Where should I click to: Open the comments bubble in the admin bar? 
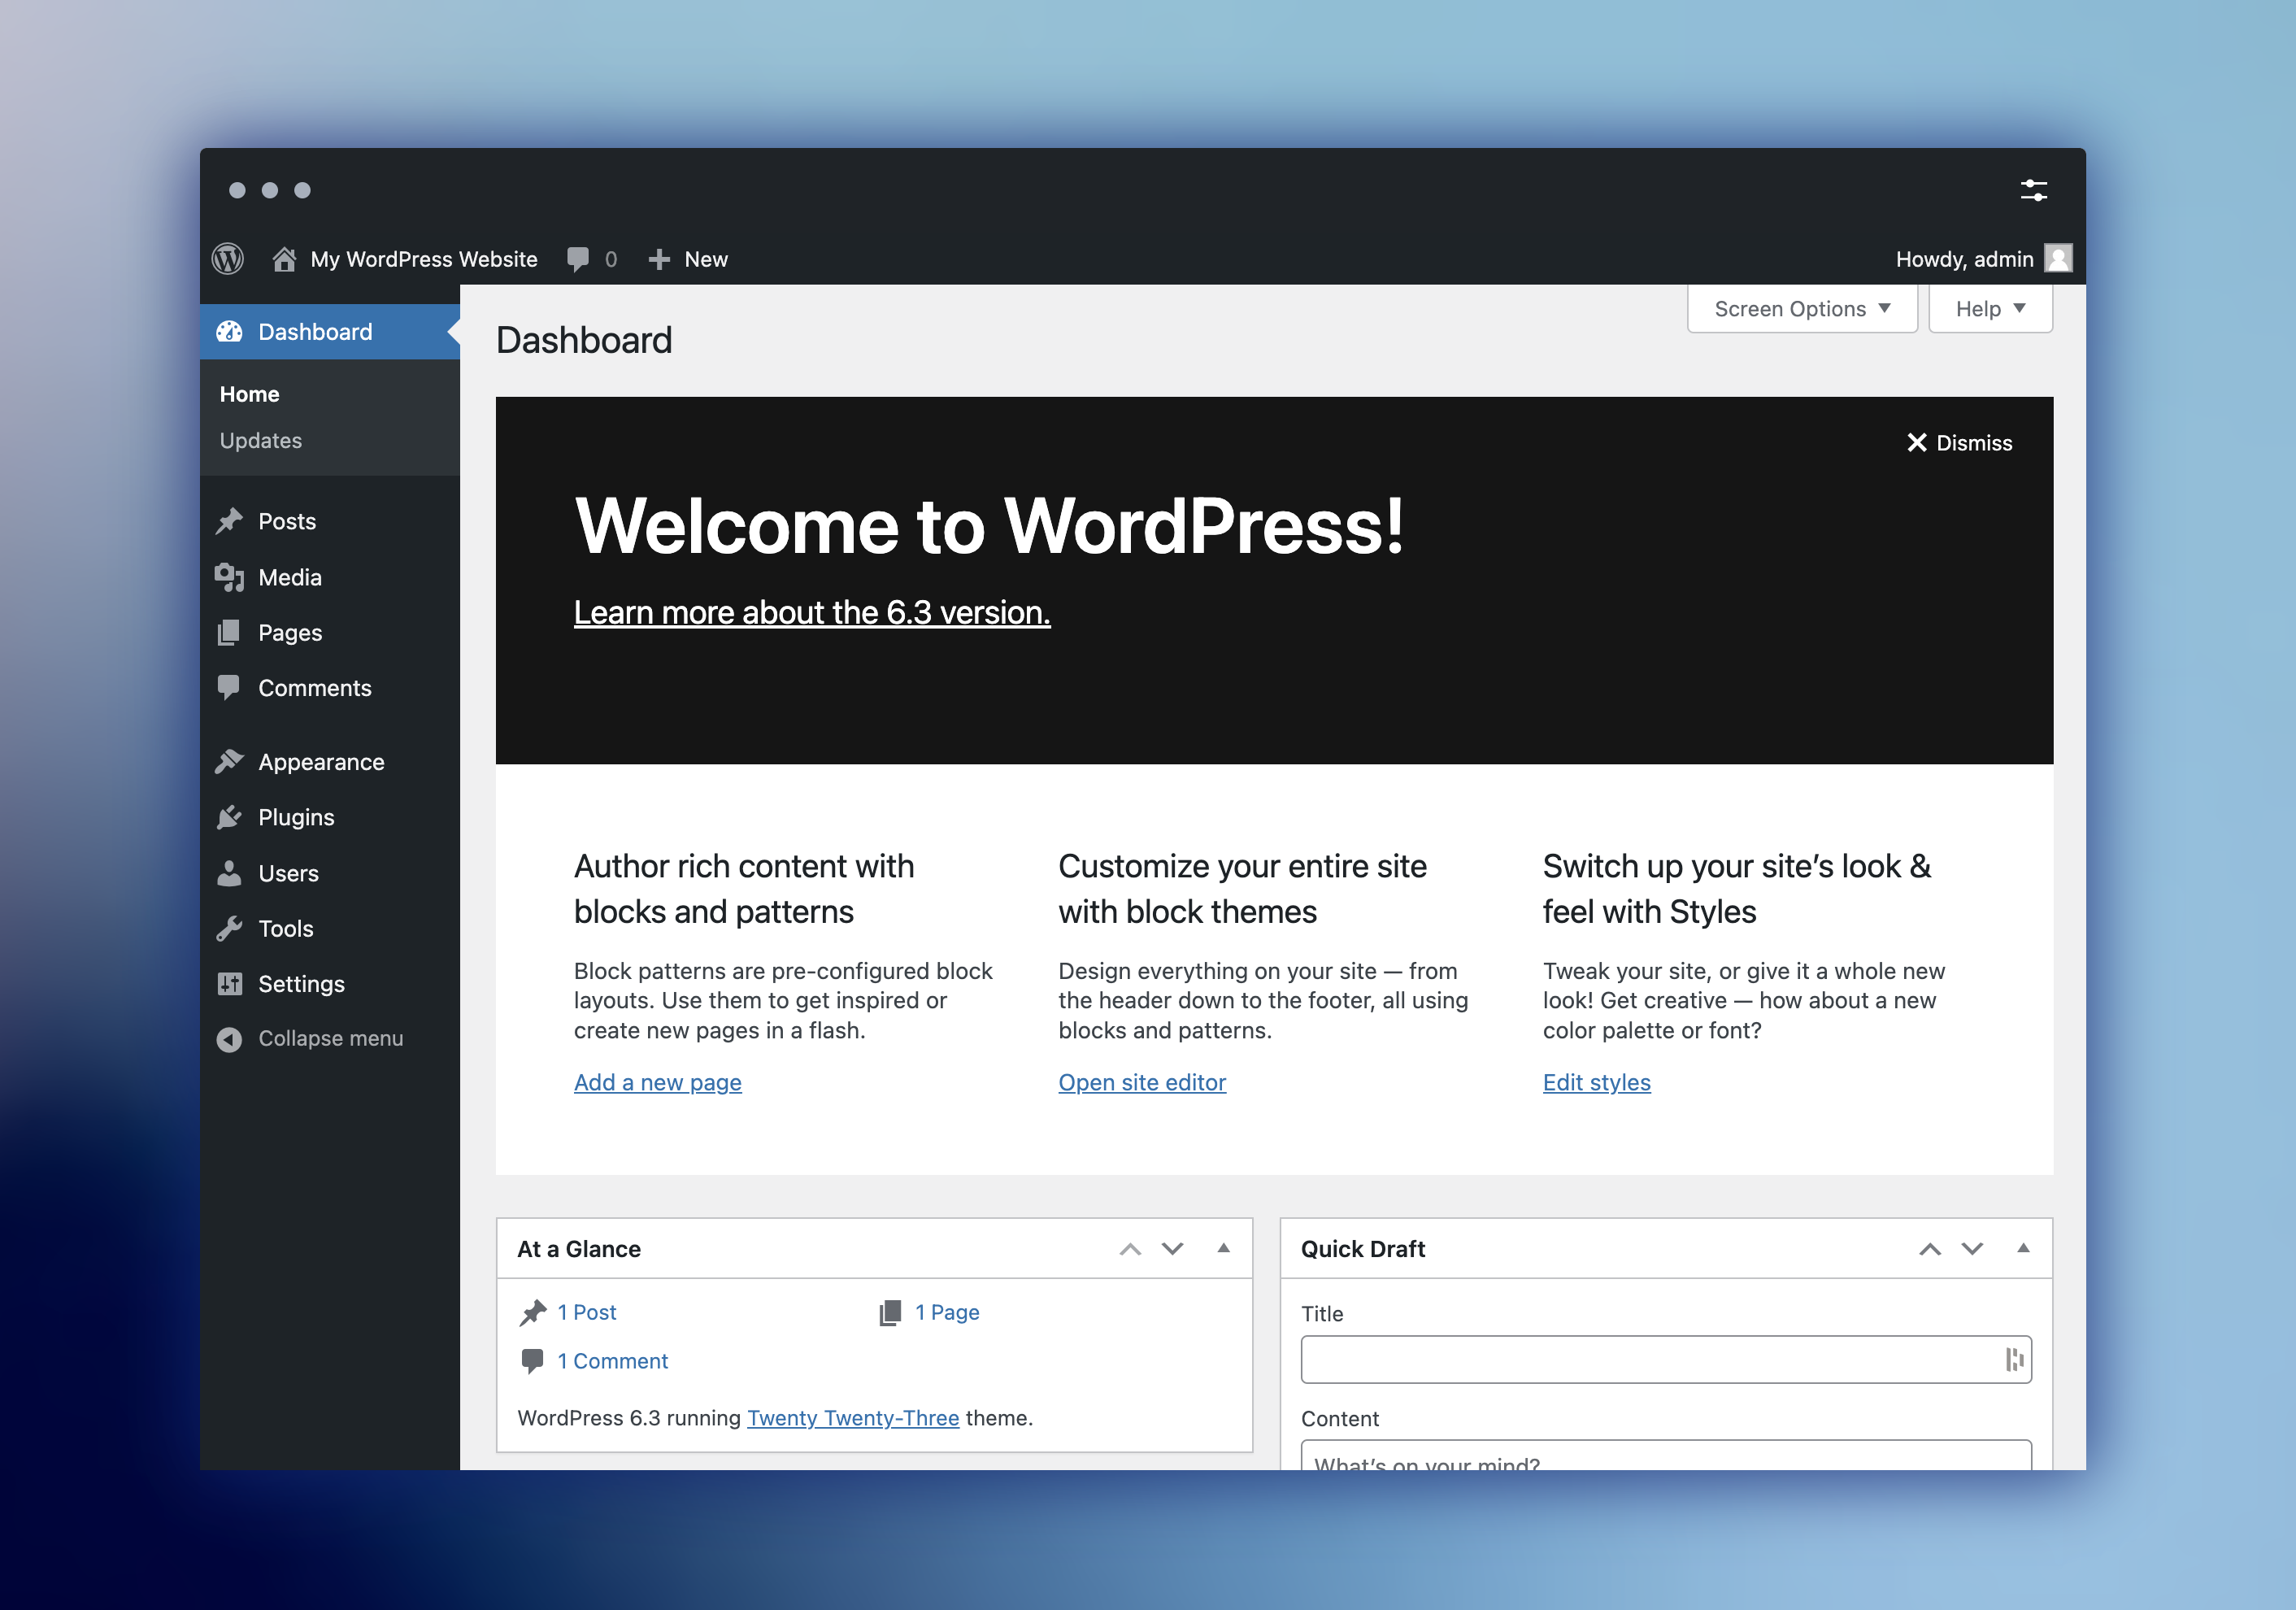tap(578, 259)
